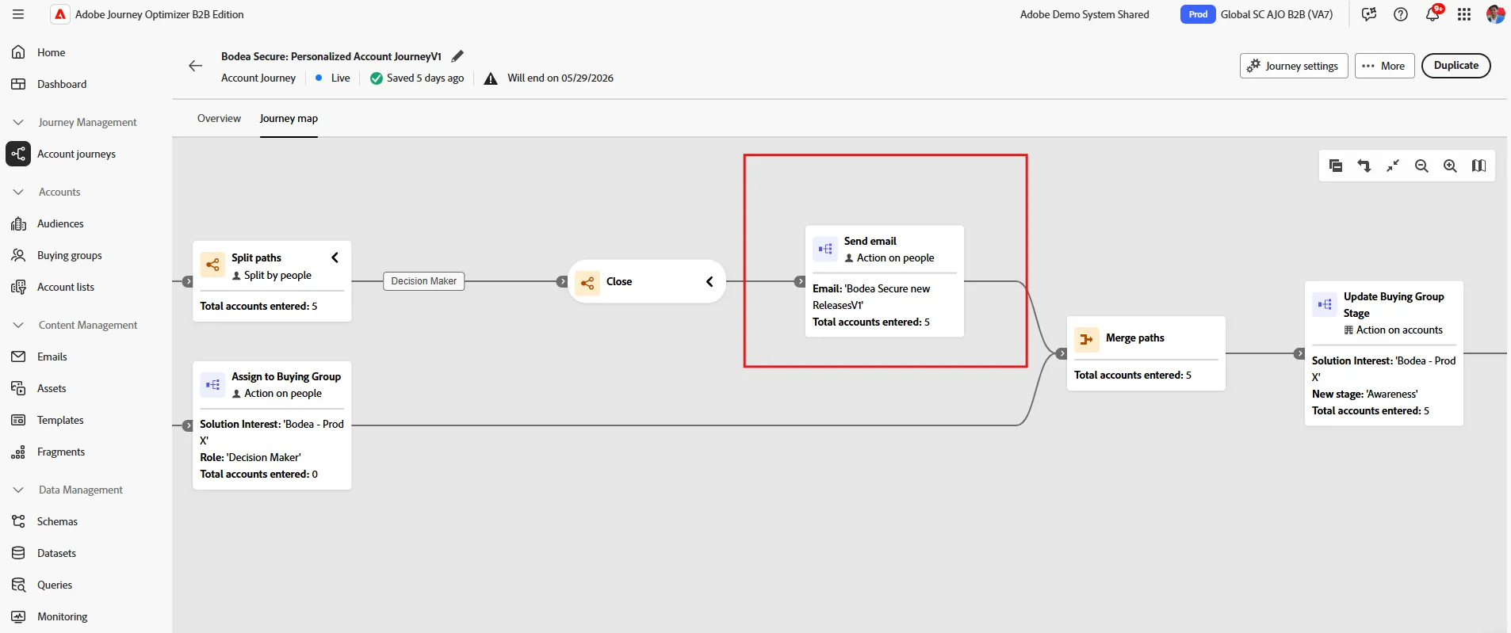Open Journey settings

1294,66
